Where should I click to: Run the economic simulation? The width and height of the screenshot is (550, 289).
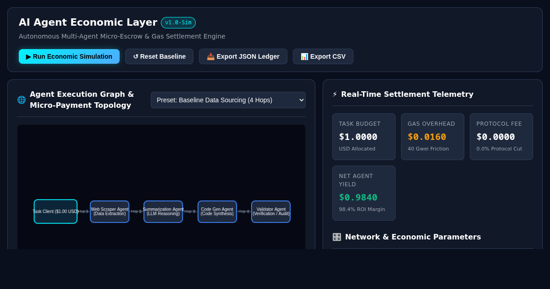click(x=69, y=56)
